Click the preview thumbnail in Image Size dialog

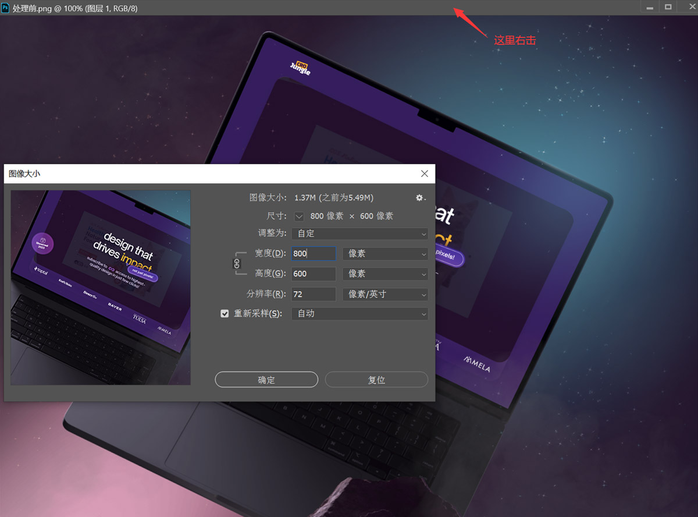pos(101,288)
